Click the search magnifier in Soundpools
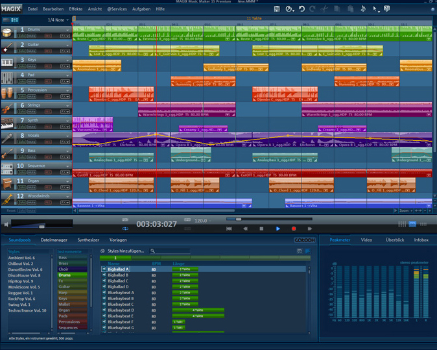 coord(152,251)
